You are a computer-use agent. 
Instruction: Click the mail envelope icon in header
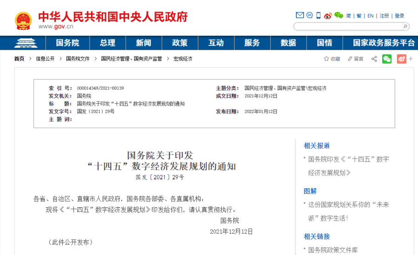click(300, 15)
